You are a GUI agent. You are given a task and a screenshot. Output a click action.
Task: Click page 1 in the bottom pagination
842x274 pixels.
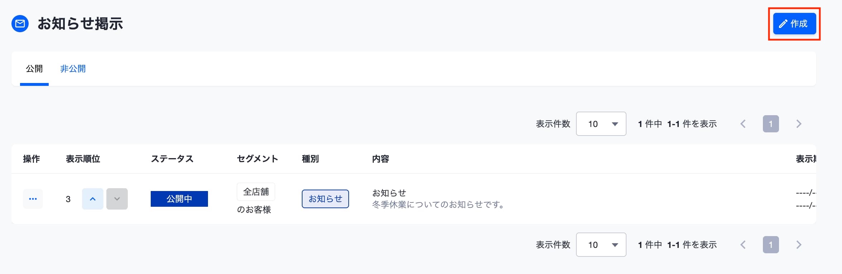click(771, 245)
